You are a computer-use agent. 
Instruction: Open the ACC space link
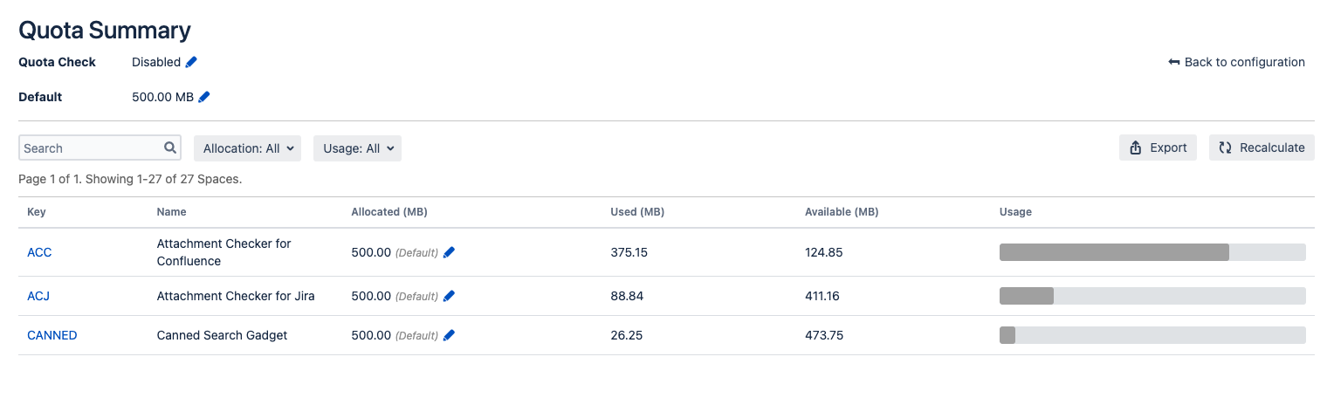(x=39, y=252)
